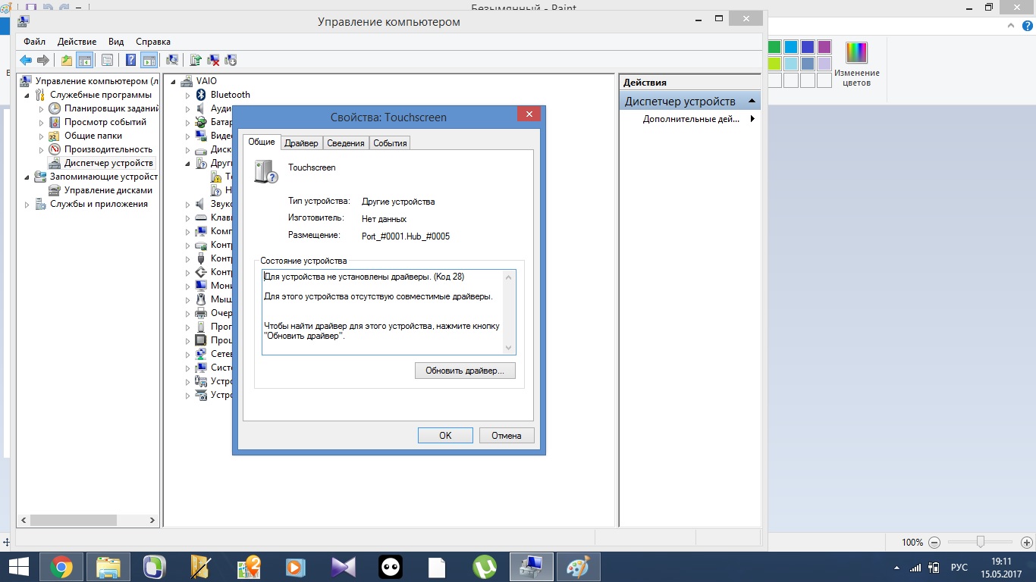The height and width of the screenshot is (582, 1036).
Task: Click the Properties toolbar icon
Action: tap(107, 61)
